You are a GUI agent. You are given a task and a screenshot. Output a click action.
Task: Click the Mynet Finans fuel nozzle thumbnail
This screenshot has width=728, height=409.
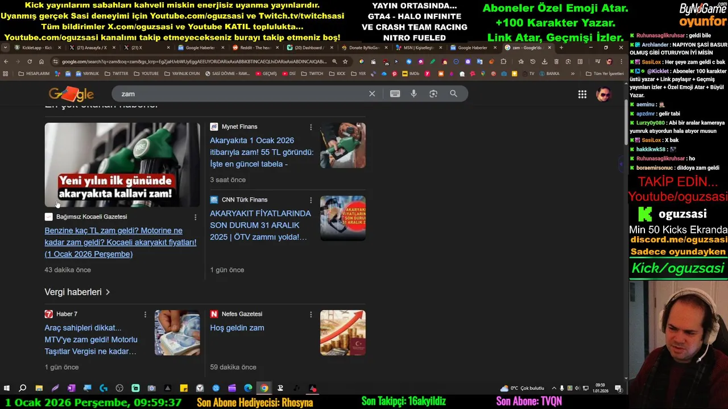[x=342, y=145]
